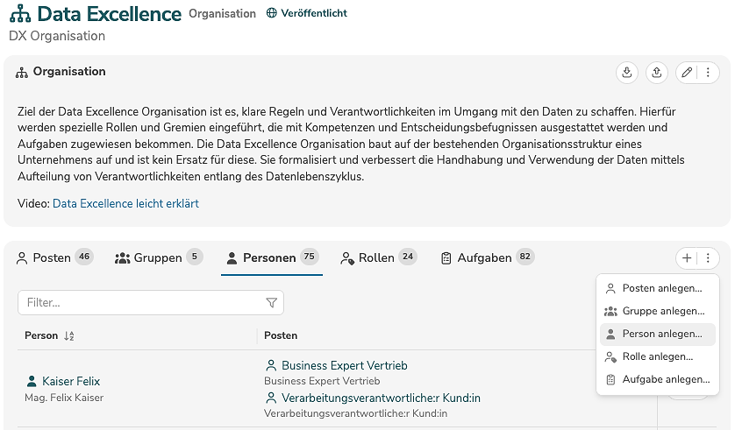Screen dimensions: 735x430
Task: Open the three-dot menu beside the plus button
Action: coord(709,257)
